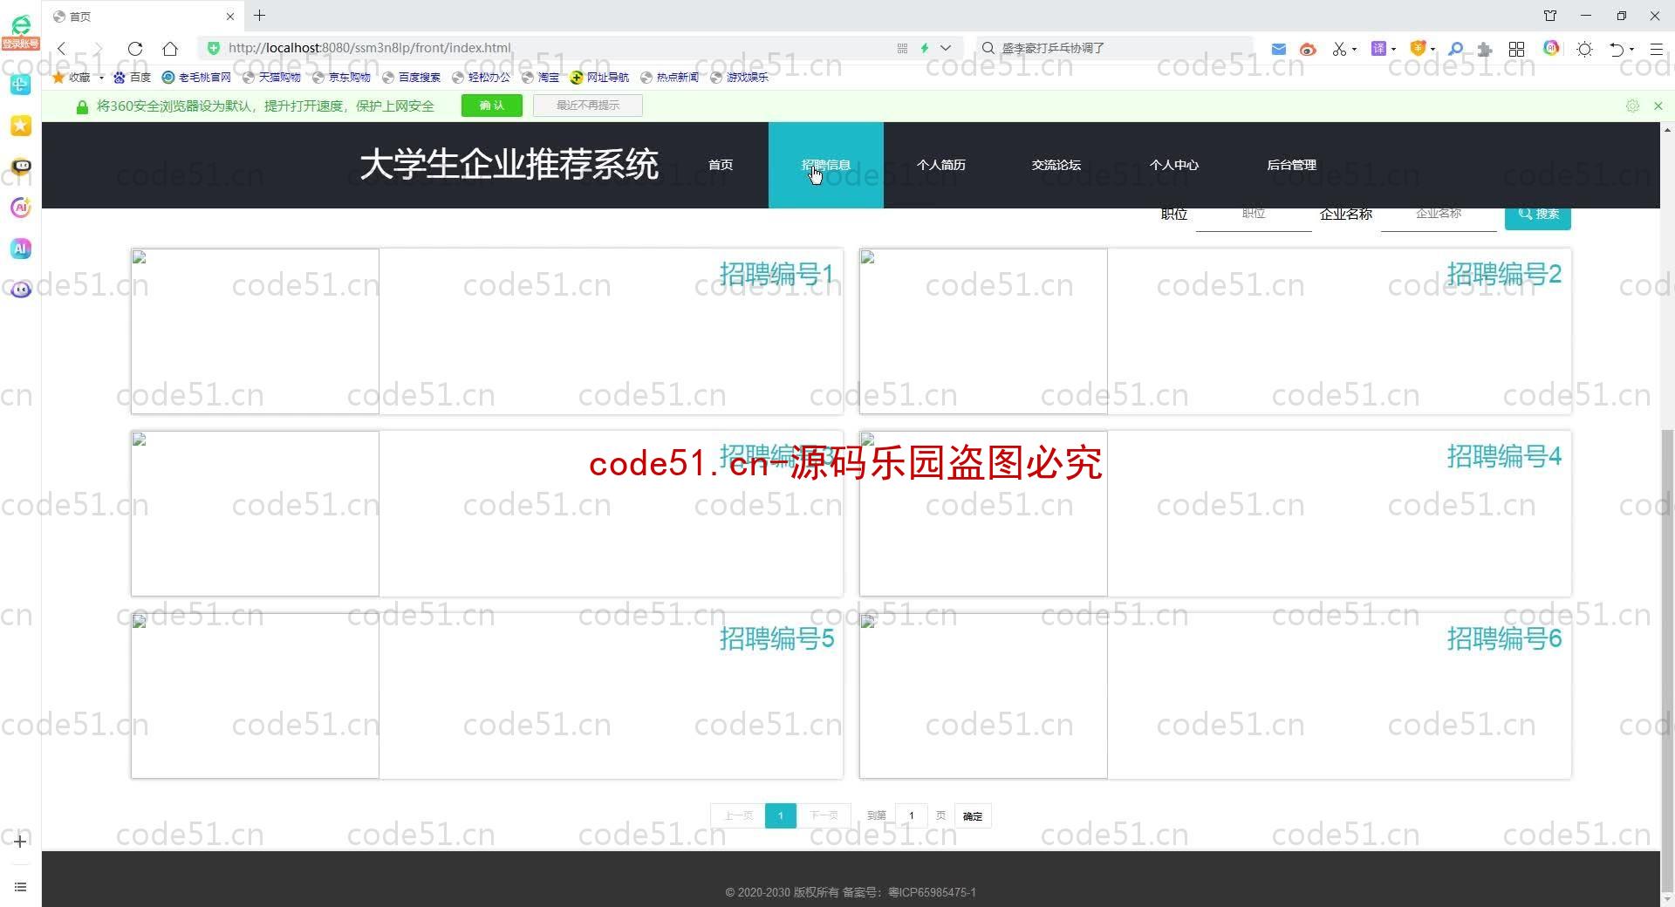The width and height of the screenshot is (1675, 907).
Task: Open the yellow star sidebar icon
Action: (x=21, y=126)
